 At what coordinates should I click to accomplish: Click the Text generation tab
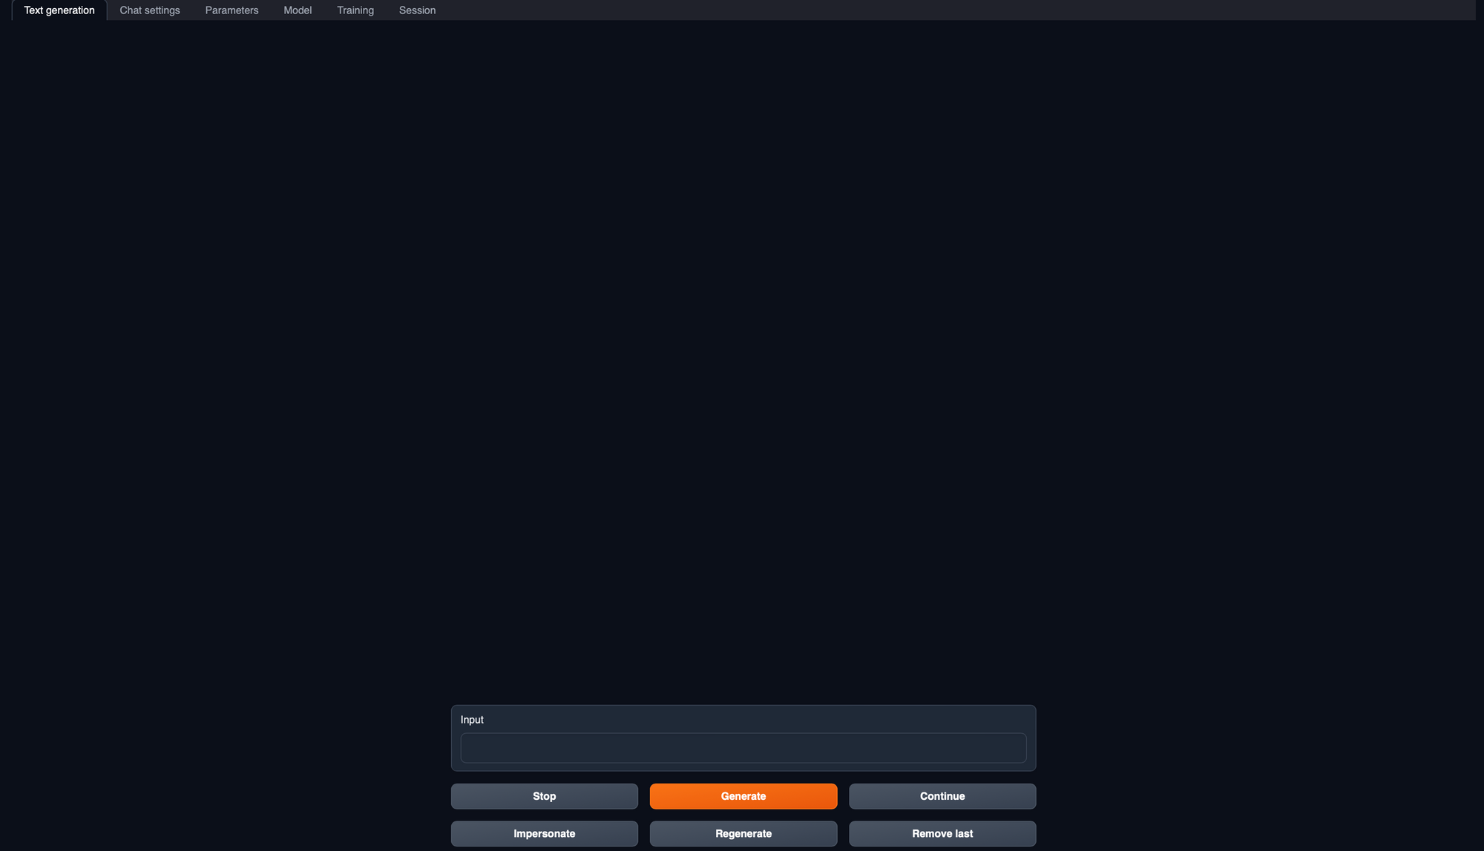tap(58, 10)
